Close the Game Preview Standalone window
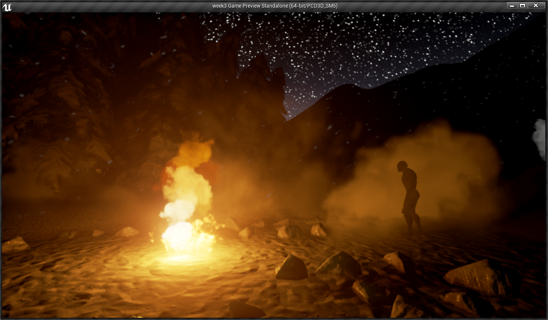Image resolution: width=548 pixels, height=320 pixels. (x=536, y=6)
